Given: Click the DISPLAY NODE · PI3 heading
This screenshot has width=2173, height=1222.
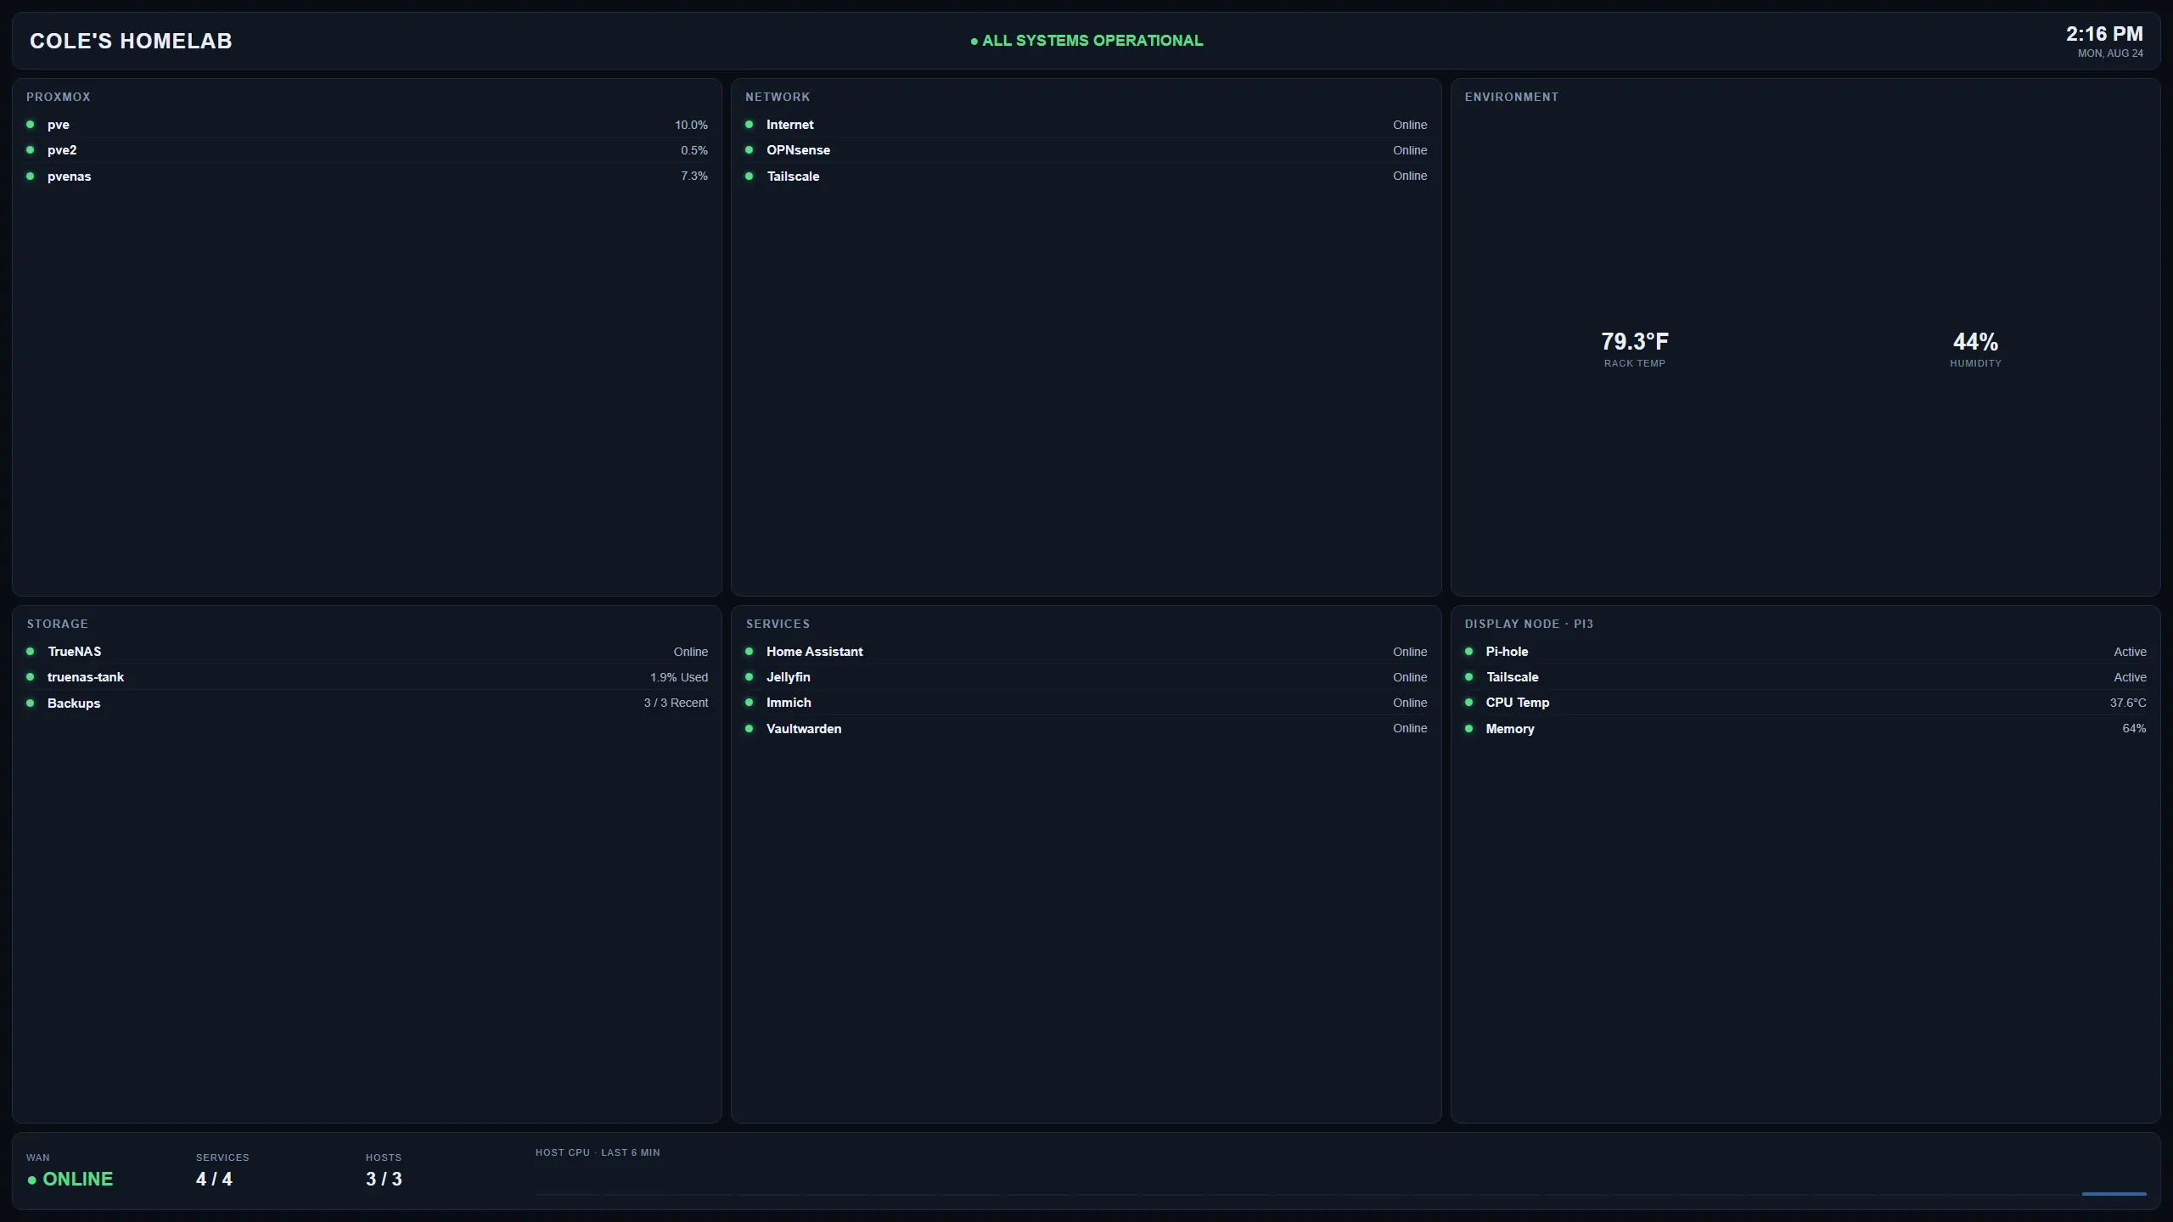Looking at the screenshot, I should coord(1529,624).
